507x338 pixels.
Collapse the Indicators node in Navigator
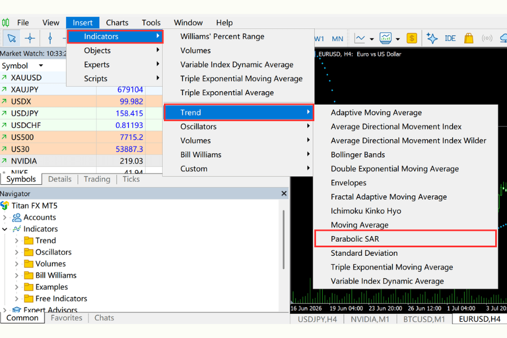(5, 229)
